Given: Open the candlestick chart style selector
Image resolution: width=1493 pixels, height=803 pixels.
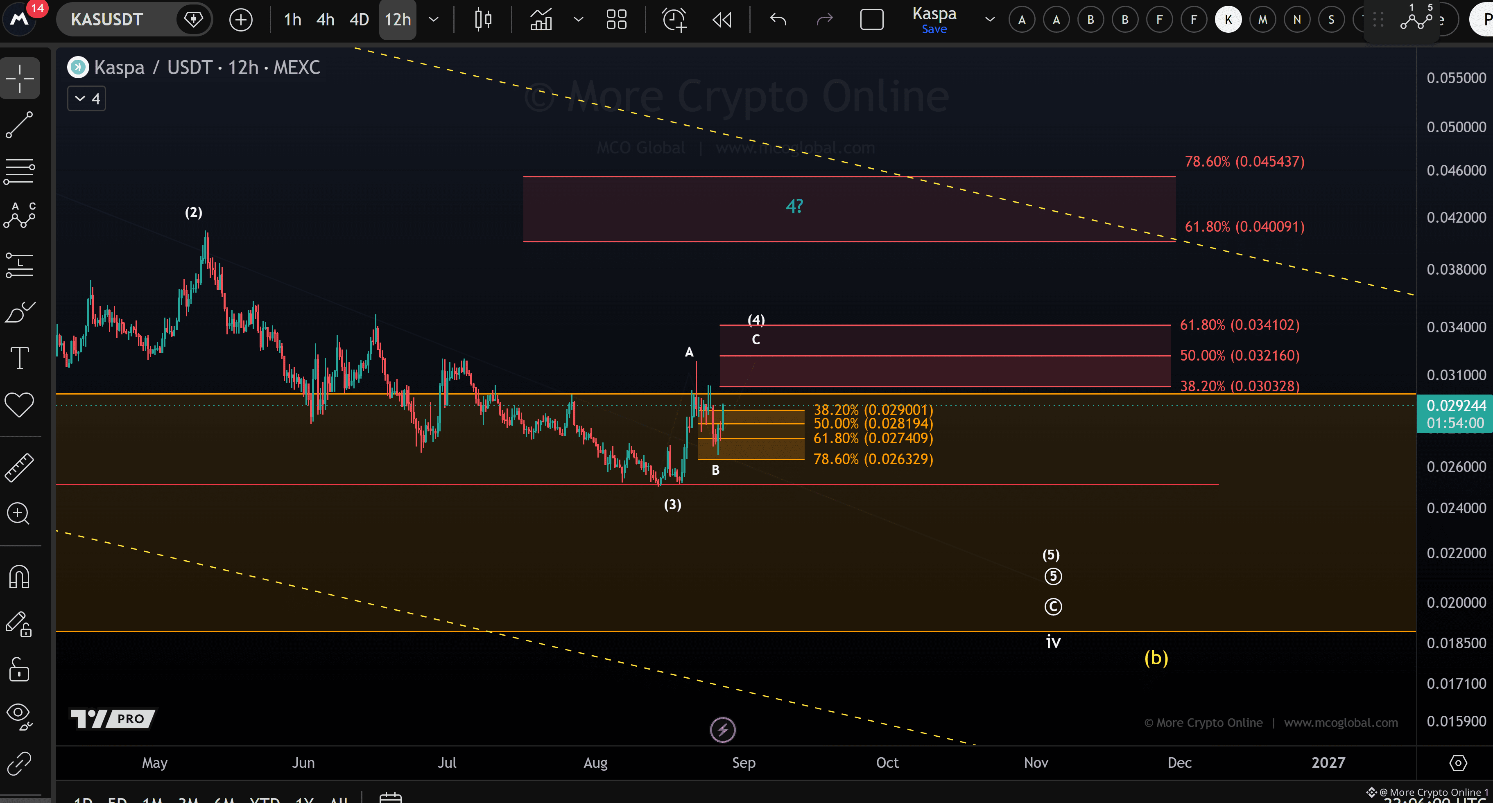Looking at the screenshot, I should (x=483, y=20).
